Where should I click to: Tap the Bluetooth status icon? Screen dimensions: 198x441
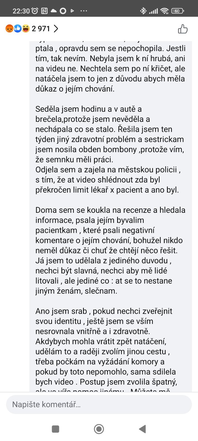tap(143, 11)
